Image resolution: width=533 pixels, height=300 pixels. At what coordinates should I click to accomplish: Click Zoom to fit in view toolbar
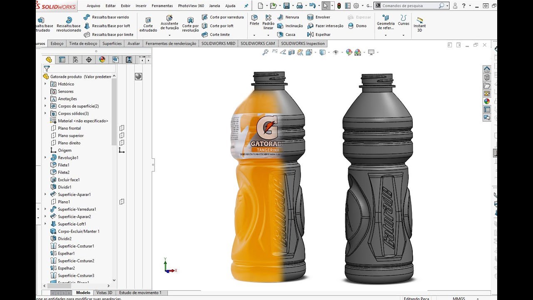[x=265, y=52]
